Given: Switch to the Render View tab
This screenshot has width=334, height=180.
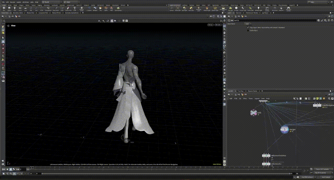Looking at the screenshot, I should 31,13.
